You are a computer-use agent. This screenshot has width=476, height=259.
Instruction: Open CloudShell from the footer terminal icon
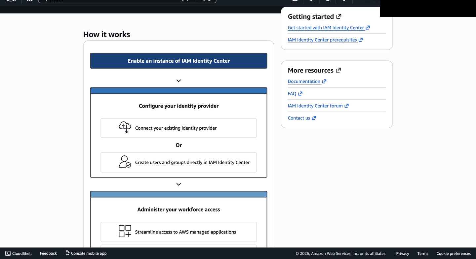tap(8, 253)
